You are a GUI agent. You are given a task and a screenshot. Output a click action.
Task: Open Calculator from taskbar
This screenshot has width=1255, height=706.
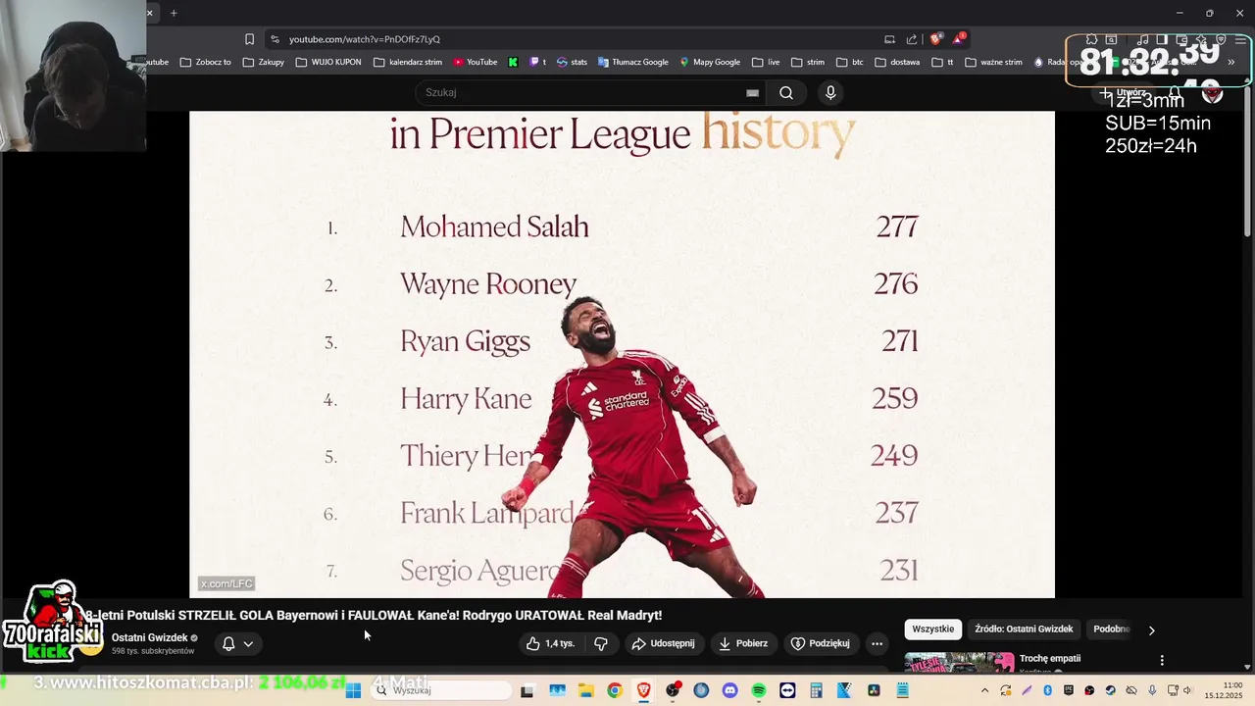pos(816,690)
